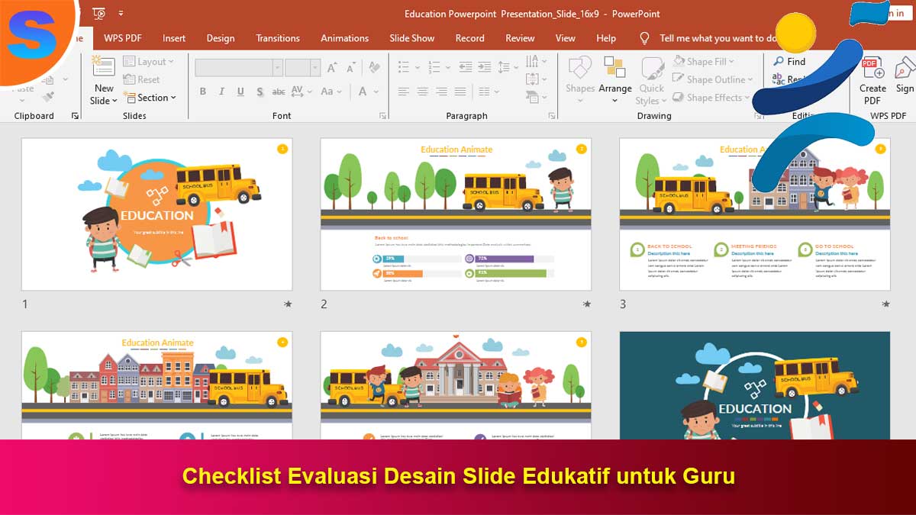
Task: Click the New Slide icon
Action: tap(104, 67)
